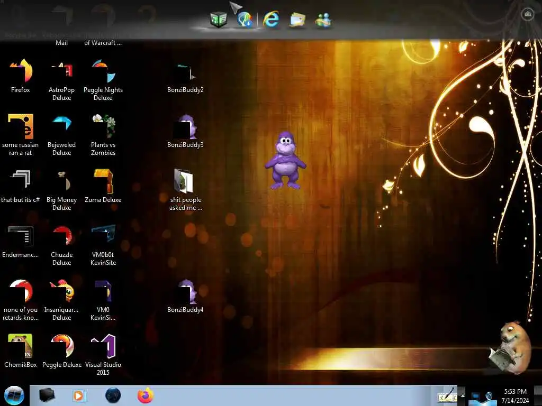Select the 'that but its c#' icon
Image resolution: width=542 pixels, height=406 pixels.
click(21, 186)
